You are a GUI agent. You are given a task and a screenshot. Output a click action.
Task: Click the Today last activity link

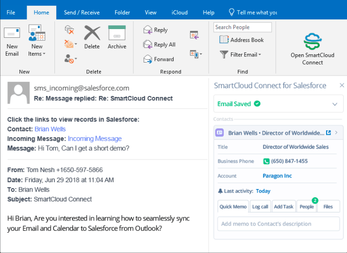[263, 191]
